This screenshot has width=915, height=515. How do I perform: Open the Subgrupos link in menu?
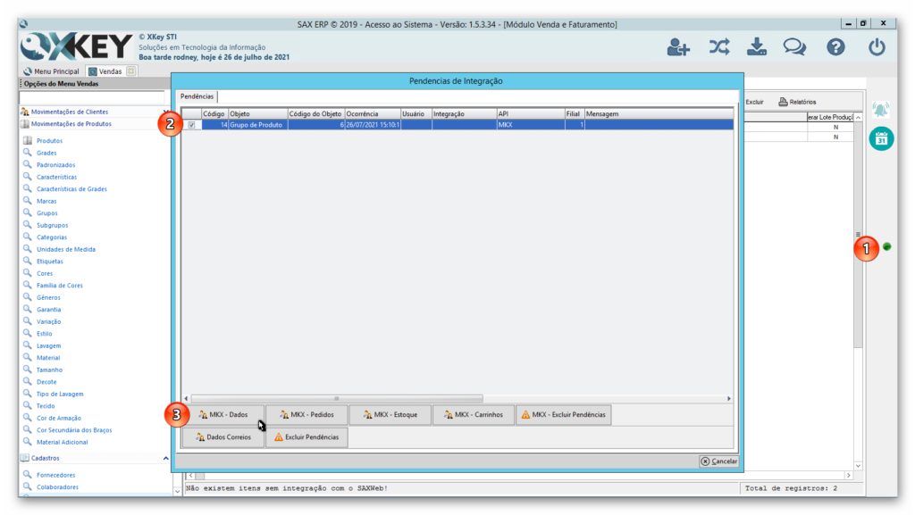coord(52,225)
